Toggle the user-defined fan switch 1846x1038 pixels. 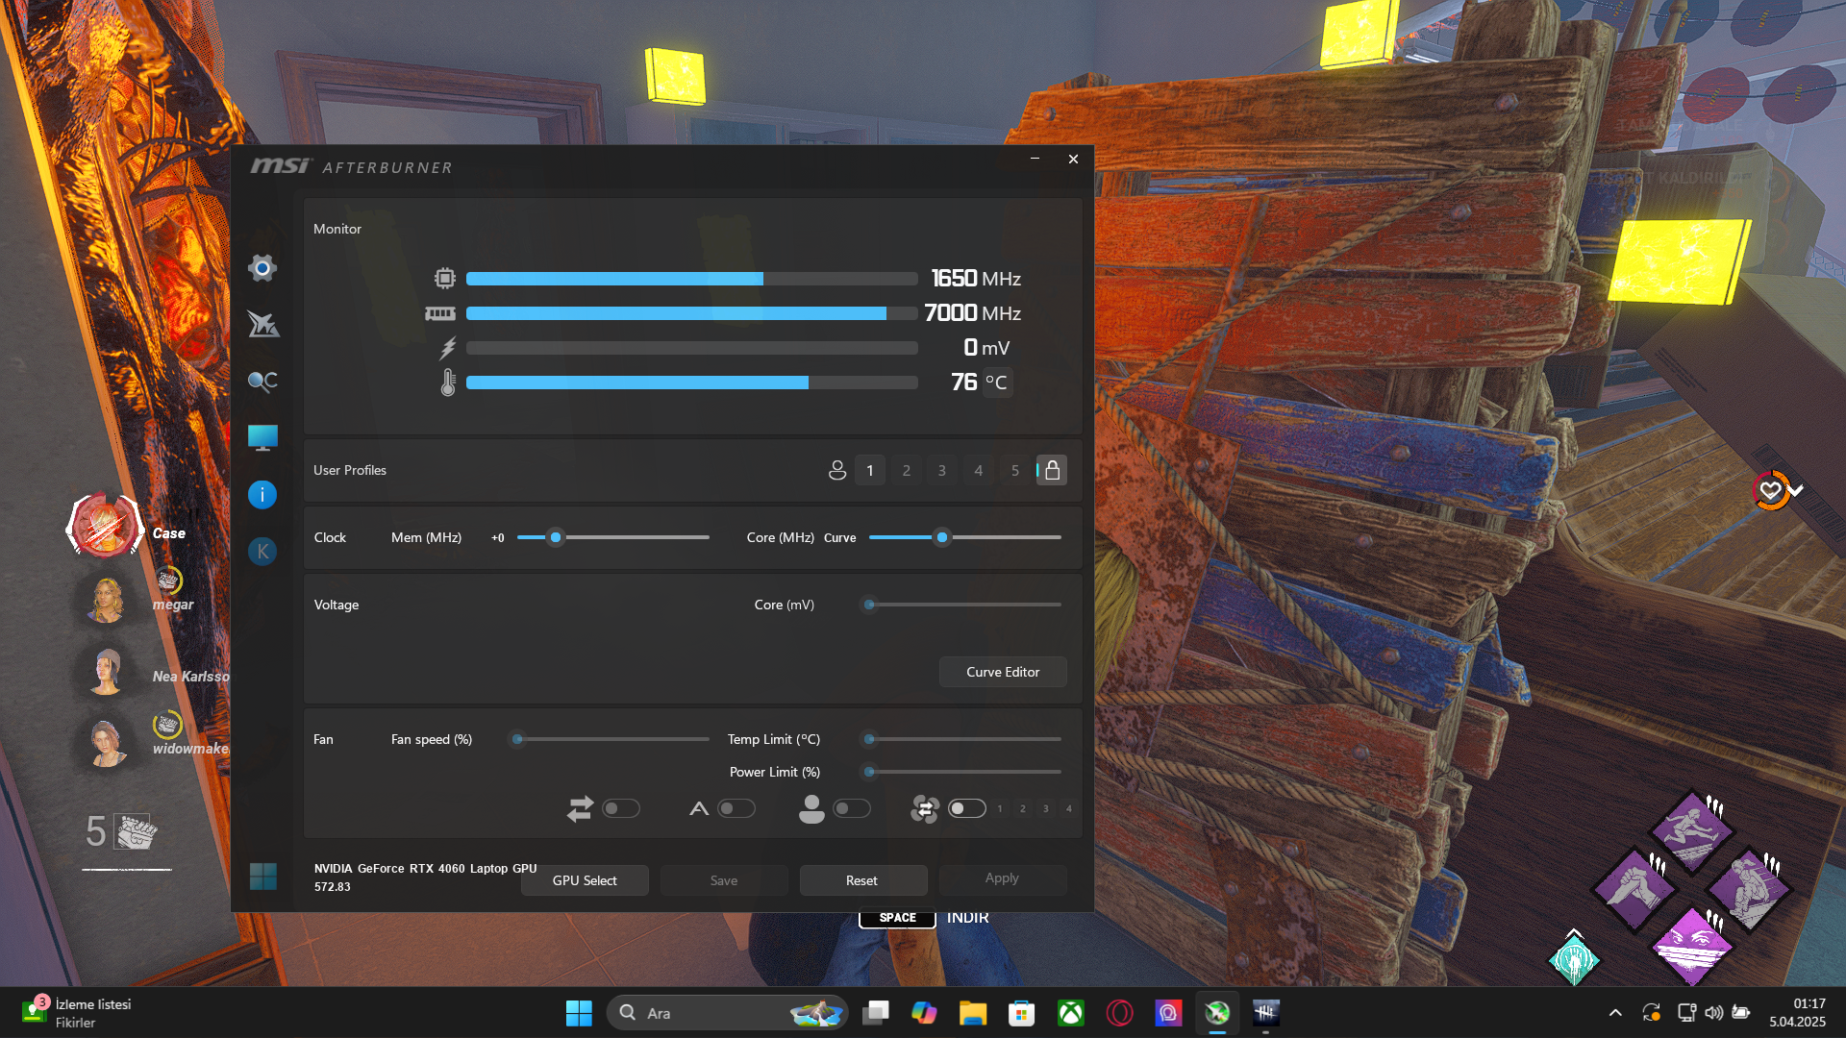852,808
